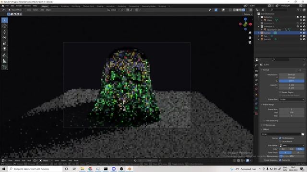The height and width of the screenshot is (172, 307).
Task: Select the Move tool
Action: 4,32
